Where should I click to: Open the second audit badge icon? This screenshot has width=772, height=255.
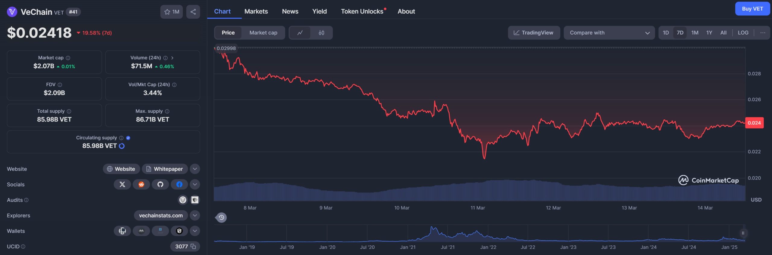coord(195,200)
